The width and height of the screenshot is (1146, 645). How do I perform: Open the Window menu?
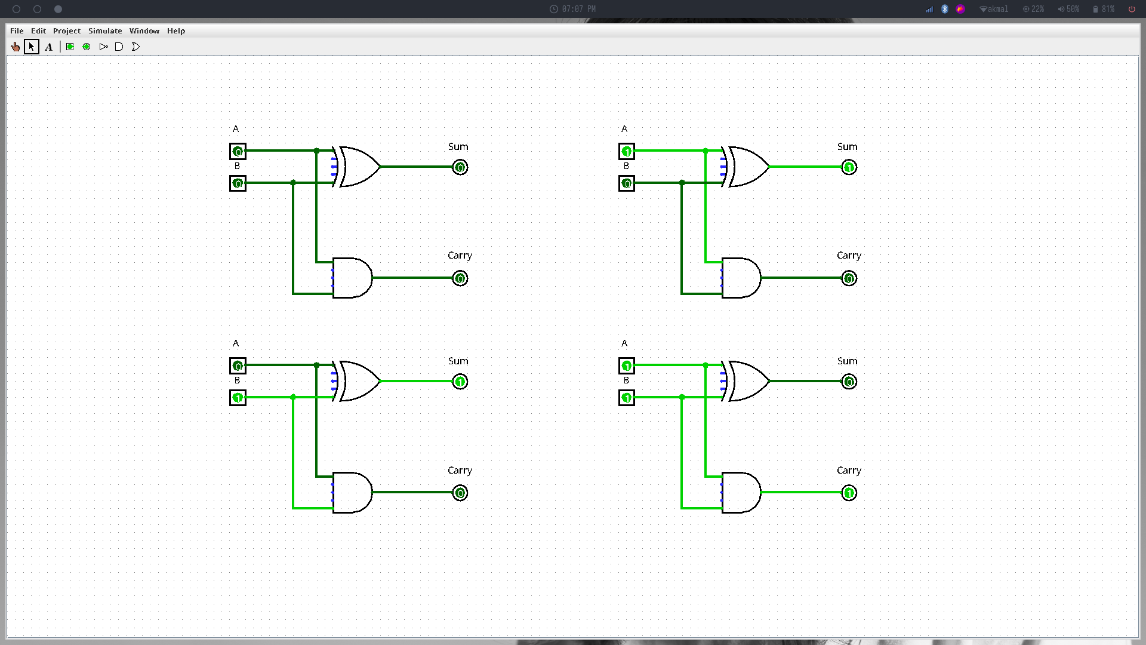pos(144,31)
